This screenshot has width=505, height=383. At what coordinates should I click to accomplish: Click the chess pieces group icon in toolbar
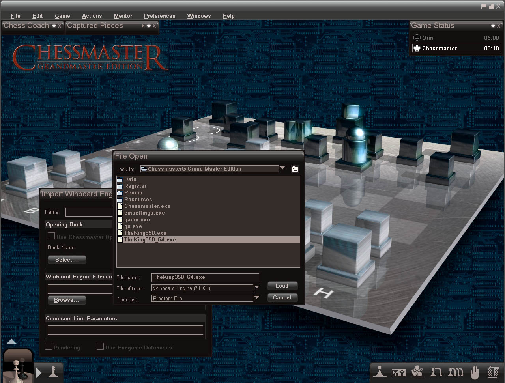[x=417, y=372]
